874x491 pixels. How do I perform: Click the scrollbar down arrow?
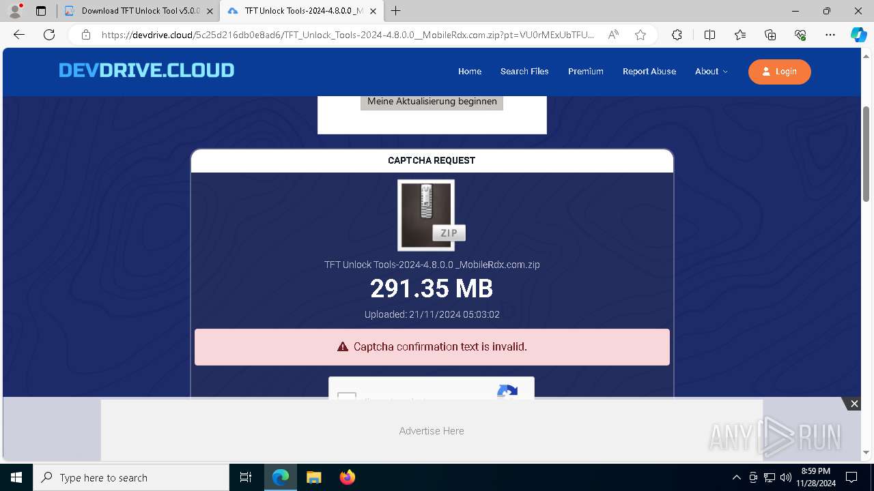(x=866, y=452)
